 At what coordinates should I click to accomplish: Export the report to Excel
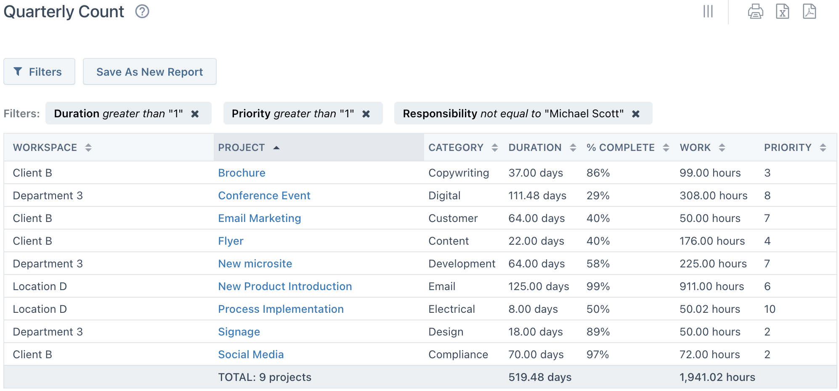point(783,12)
